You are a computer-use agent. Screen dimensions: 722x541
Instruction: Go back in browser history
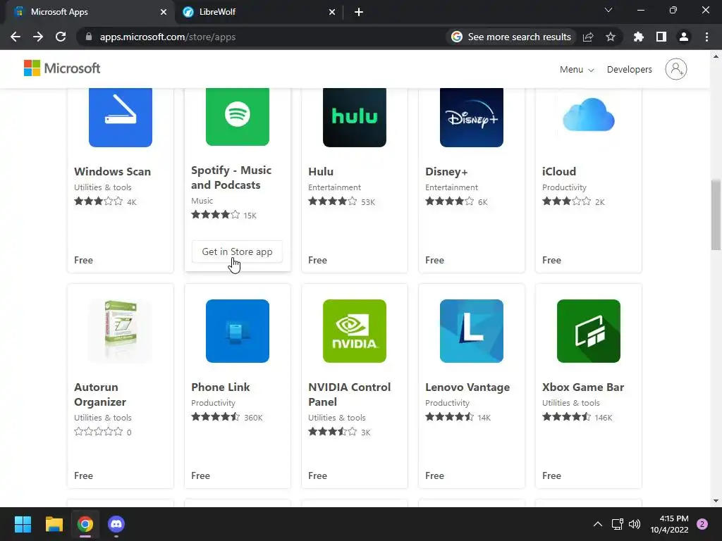point(16,37)
